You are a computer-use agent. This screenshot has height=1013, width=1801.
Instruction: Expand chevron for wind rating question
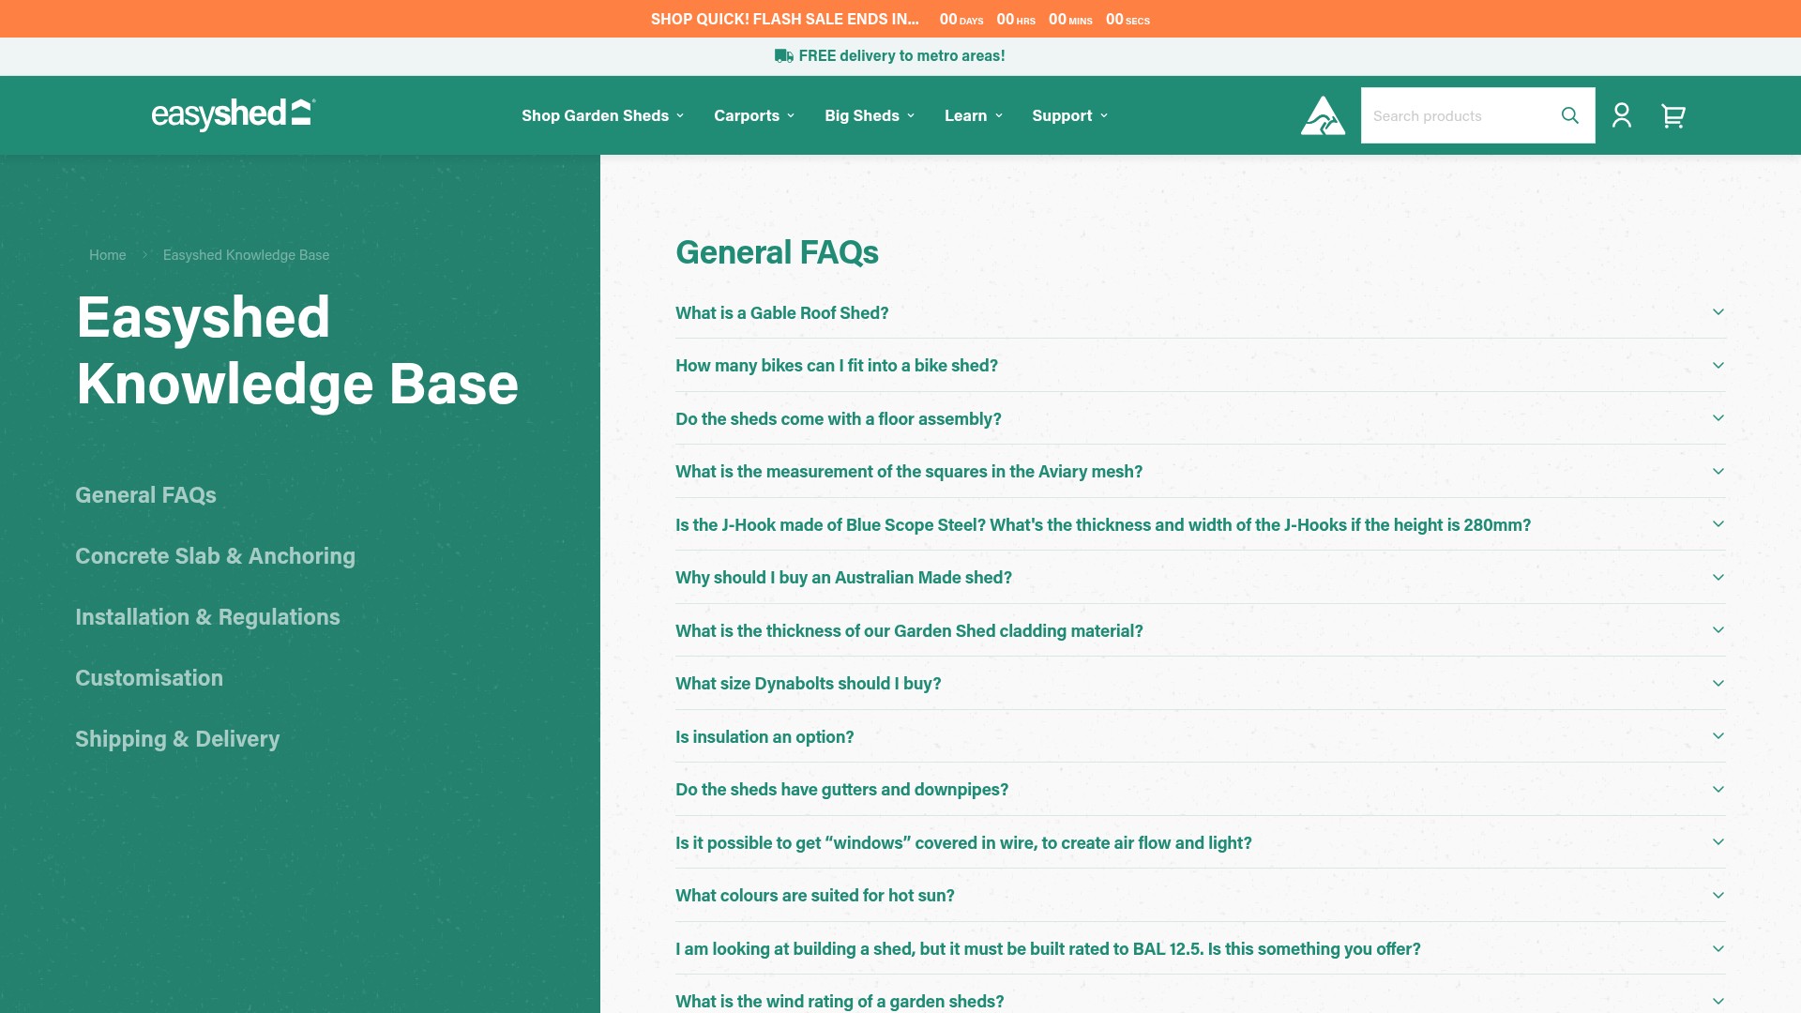tap(1718, 1002)
